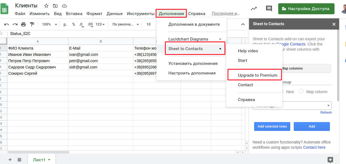Decrease decimal places
346x164 pixels.
(x=81, y=24)
